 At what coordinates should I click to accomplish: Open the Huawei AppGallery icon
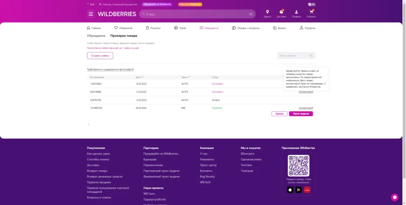click(x=307, y=190)
